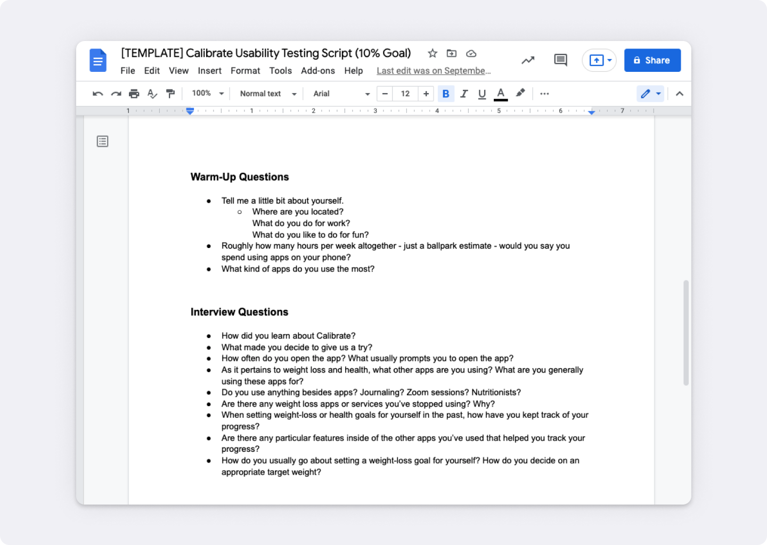Activate the paint format tool
The width and height of the screenshot is (767, 545).
170,94
